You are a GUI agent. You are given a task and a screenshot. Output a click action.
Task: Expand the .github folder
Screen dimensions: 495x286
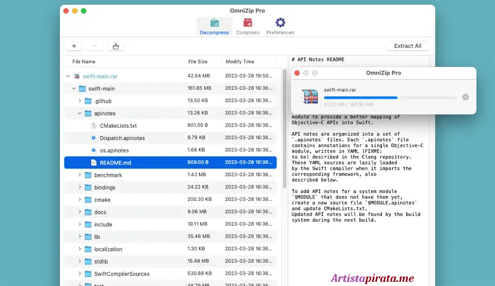(x=79, y=100)
